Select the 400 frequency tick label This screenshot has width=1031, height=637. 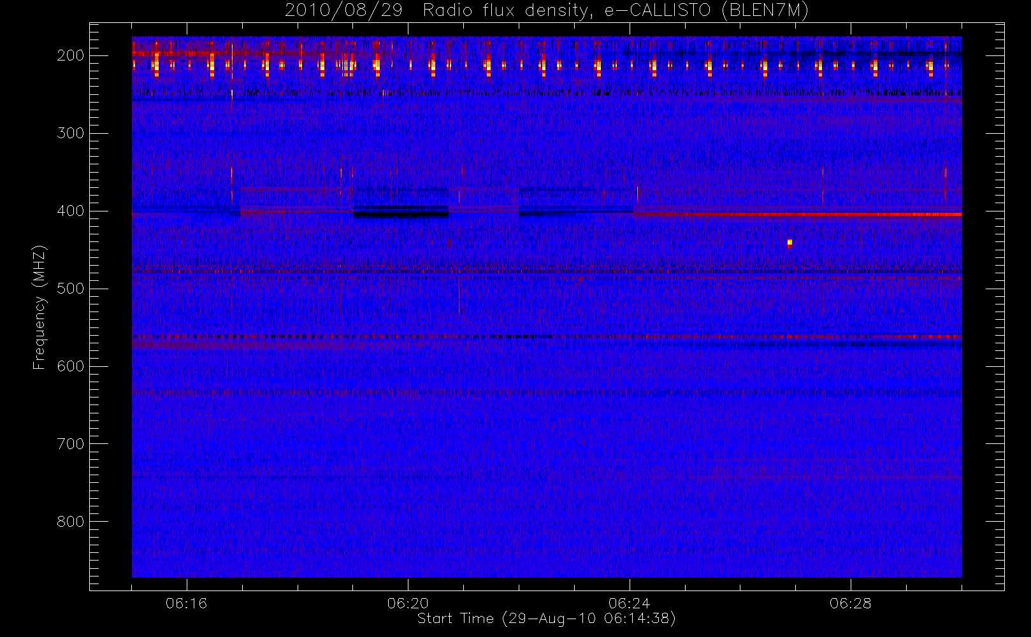tap(71, 211)
